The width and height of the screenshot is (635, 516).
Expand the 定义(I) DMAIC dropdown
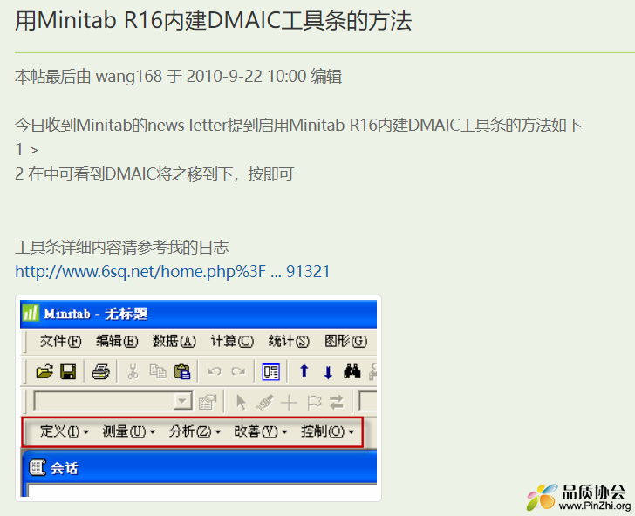(x=65, y=431)
